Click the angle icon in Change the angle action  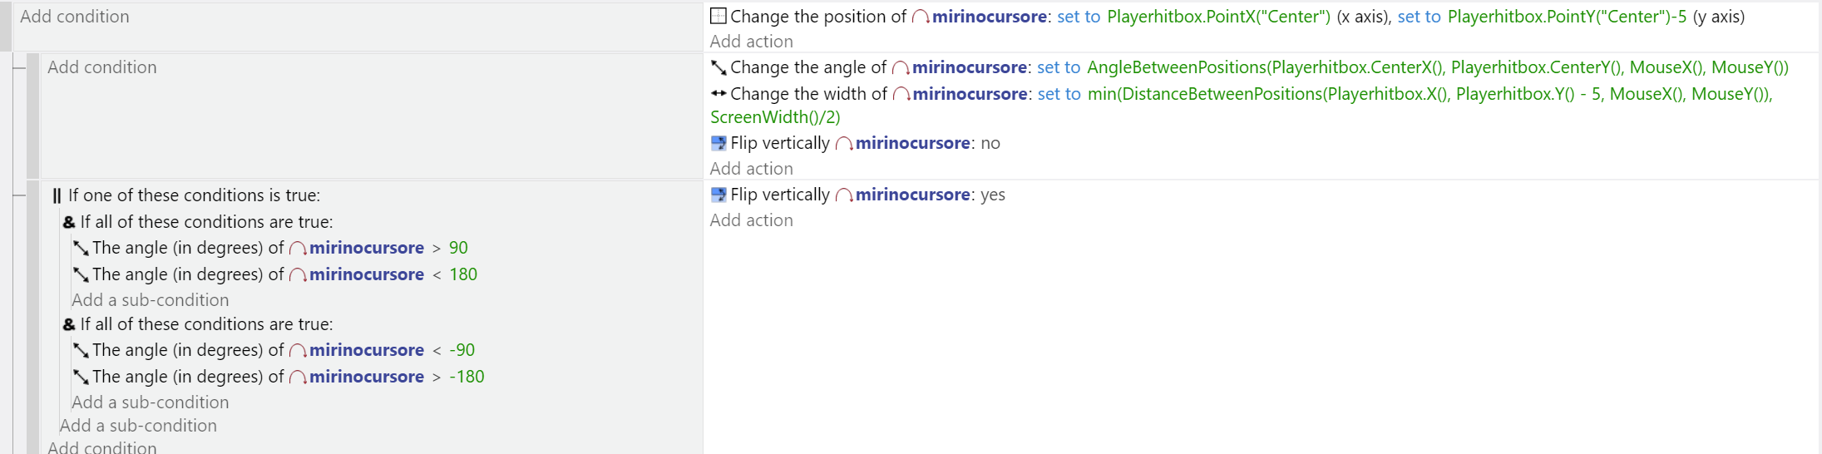[x=718, y=67]
